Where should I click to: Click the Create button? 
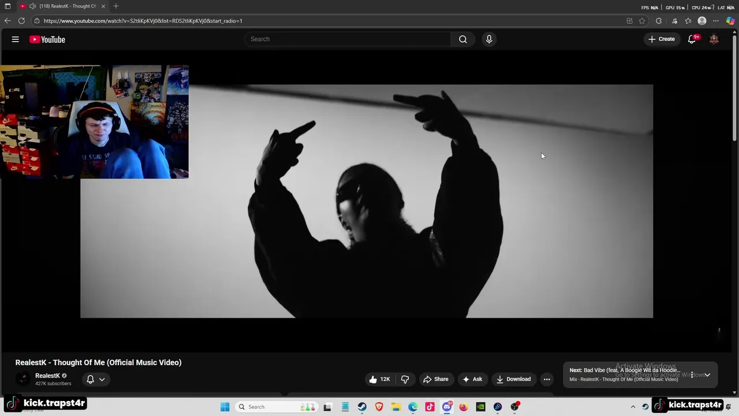[x=661, y=39]
